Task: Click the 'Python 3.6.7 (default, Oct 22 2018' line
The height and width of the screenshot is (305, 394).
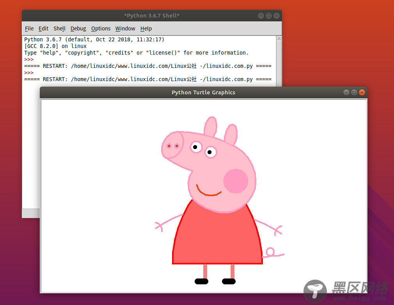Action: [94, 39]
